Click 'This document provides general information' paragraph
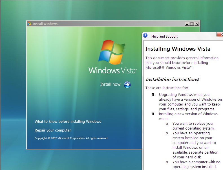223x170 pixels. 182,63
